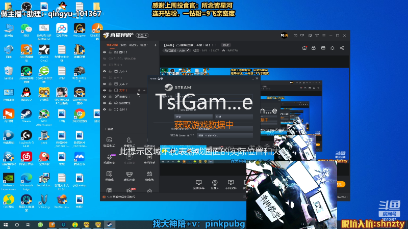The image size is (408, 229).
Task: Open the TV-shaped live room tool
Action: tap(149, 176)
